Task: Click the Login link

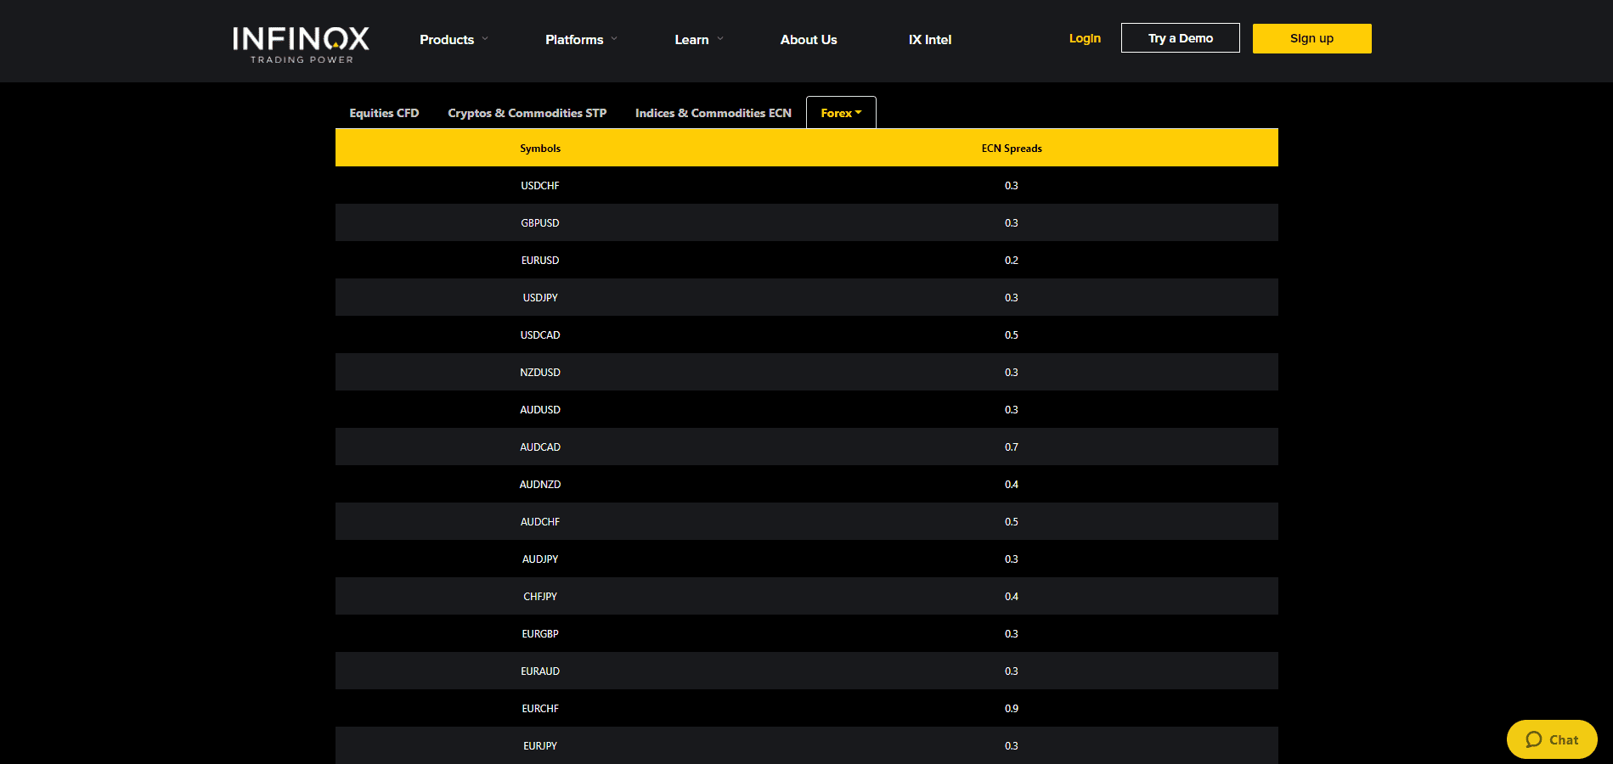Action: [x=1084, y=38]
